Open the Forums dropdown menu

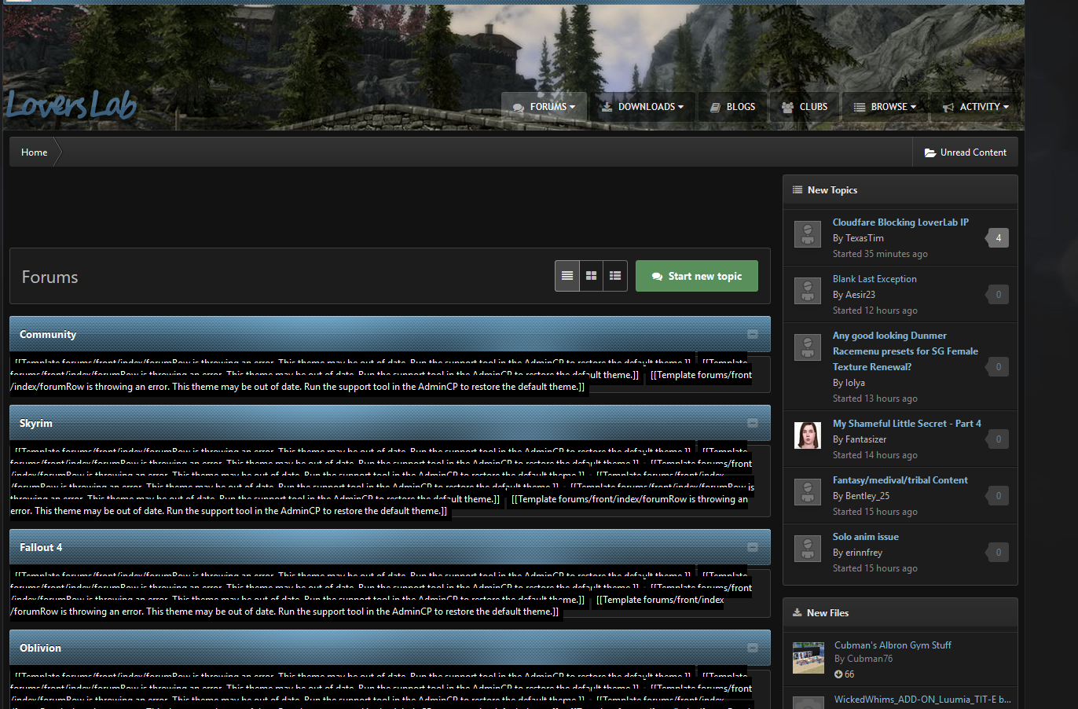544,107
